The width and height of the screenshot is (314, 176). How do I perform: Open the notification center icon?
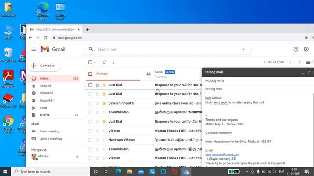click(306, 172)
